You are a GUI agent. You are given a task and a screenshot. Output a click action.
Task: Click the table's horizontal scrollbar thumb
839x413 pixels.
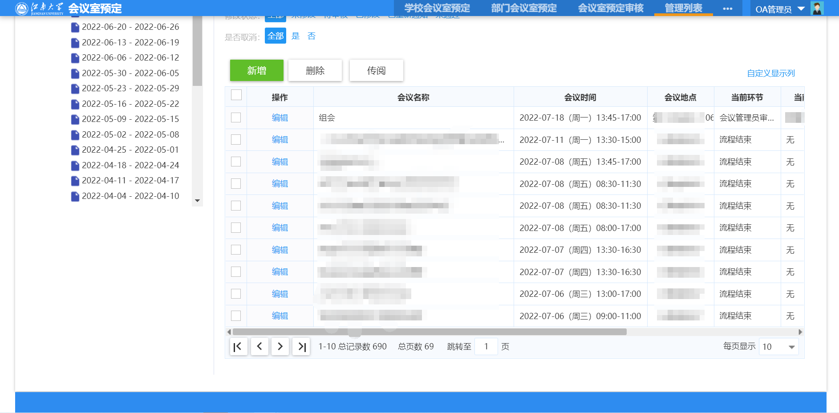point(430,332)
